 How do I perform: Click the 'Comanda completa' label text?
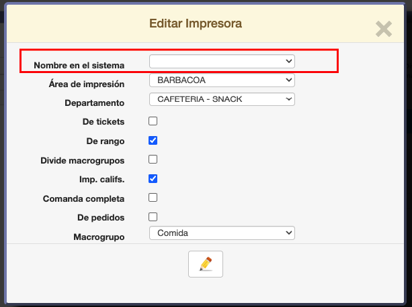(83, 199)
